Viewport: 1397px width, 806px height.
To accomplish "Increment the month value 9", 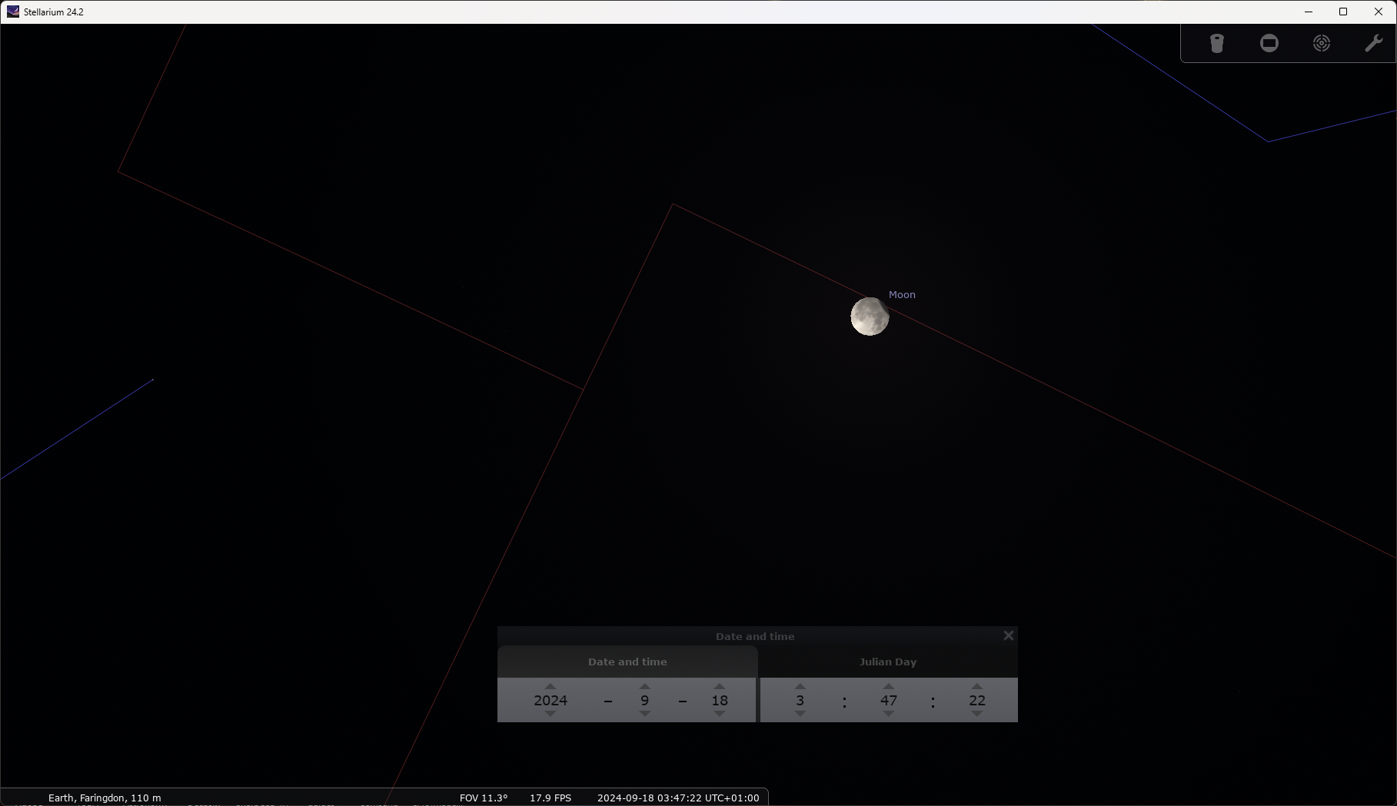I will [x=645, y=686].
